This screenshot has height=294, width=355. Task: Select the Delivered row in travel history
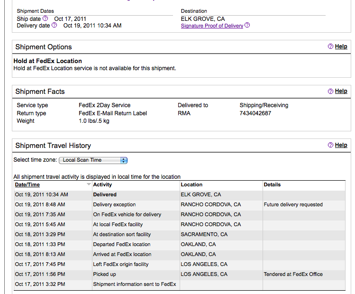(x=180, y=194)
